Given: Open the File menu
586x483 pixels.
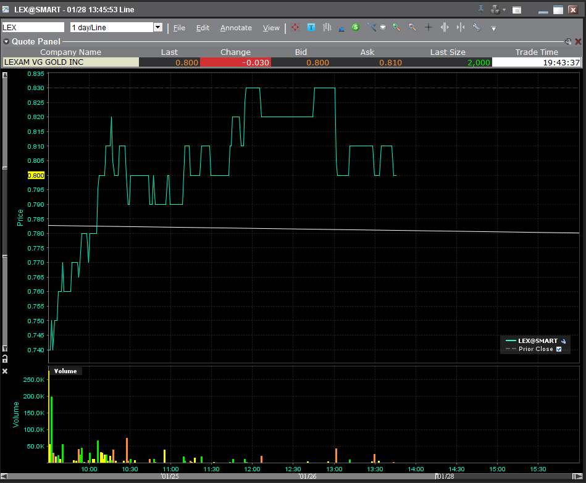Looking at the screenshot, I should [x=179, y=28].
